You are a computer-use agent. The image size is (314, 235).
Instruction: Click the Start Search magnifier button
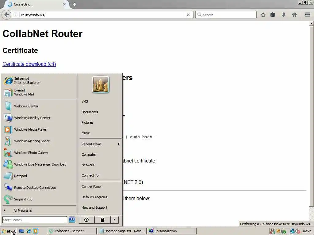72,220
